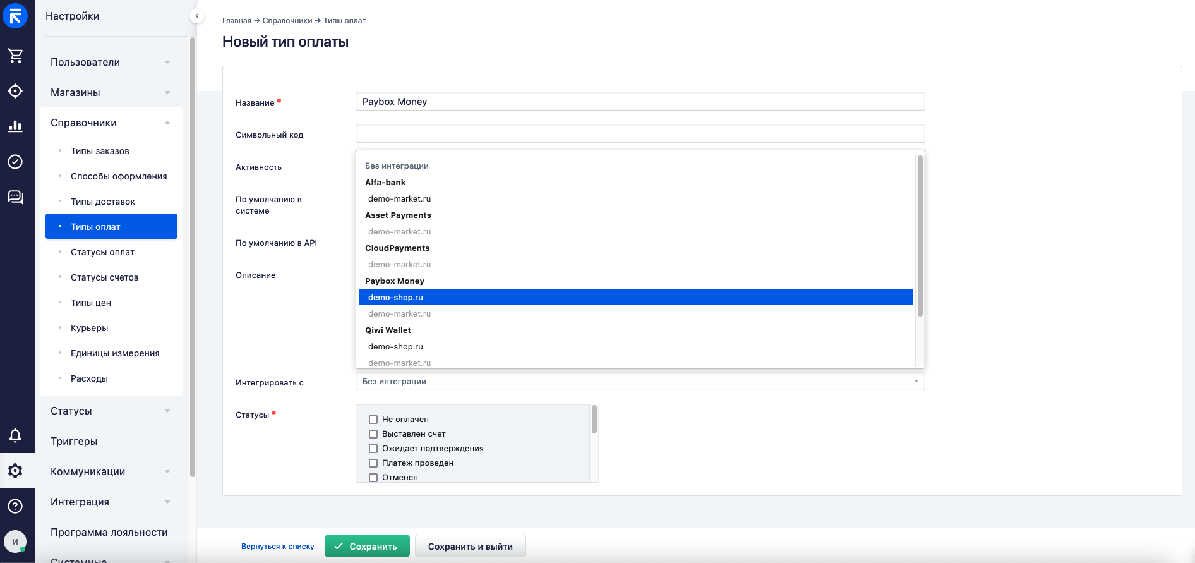This screenshot has height=563, width=1195.
Task: Choose demo-shop.ru under Qiwi Wallet
Action: click(635, 346)
